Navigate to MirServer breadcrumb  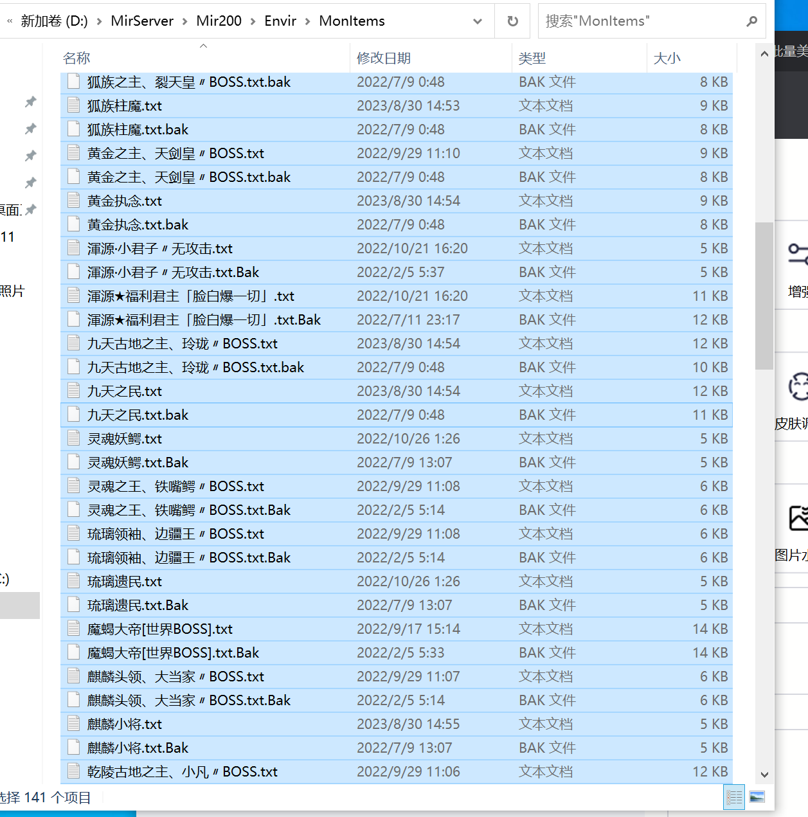(142, 21)
